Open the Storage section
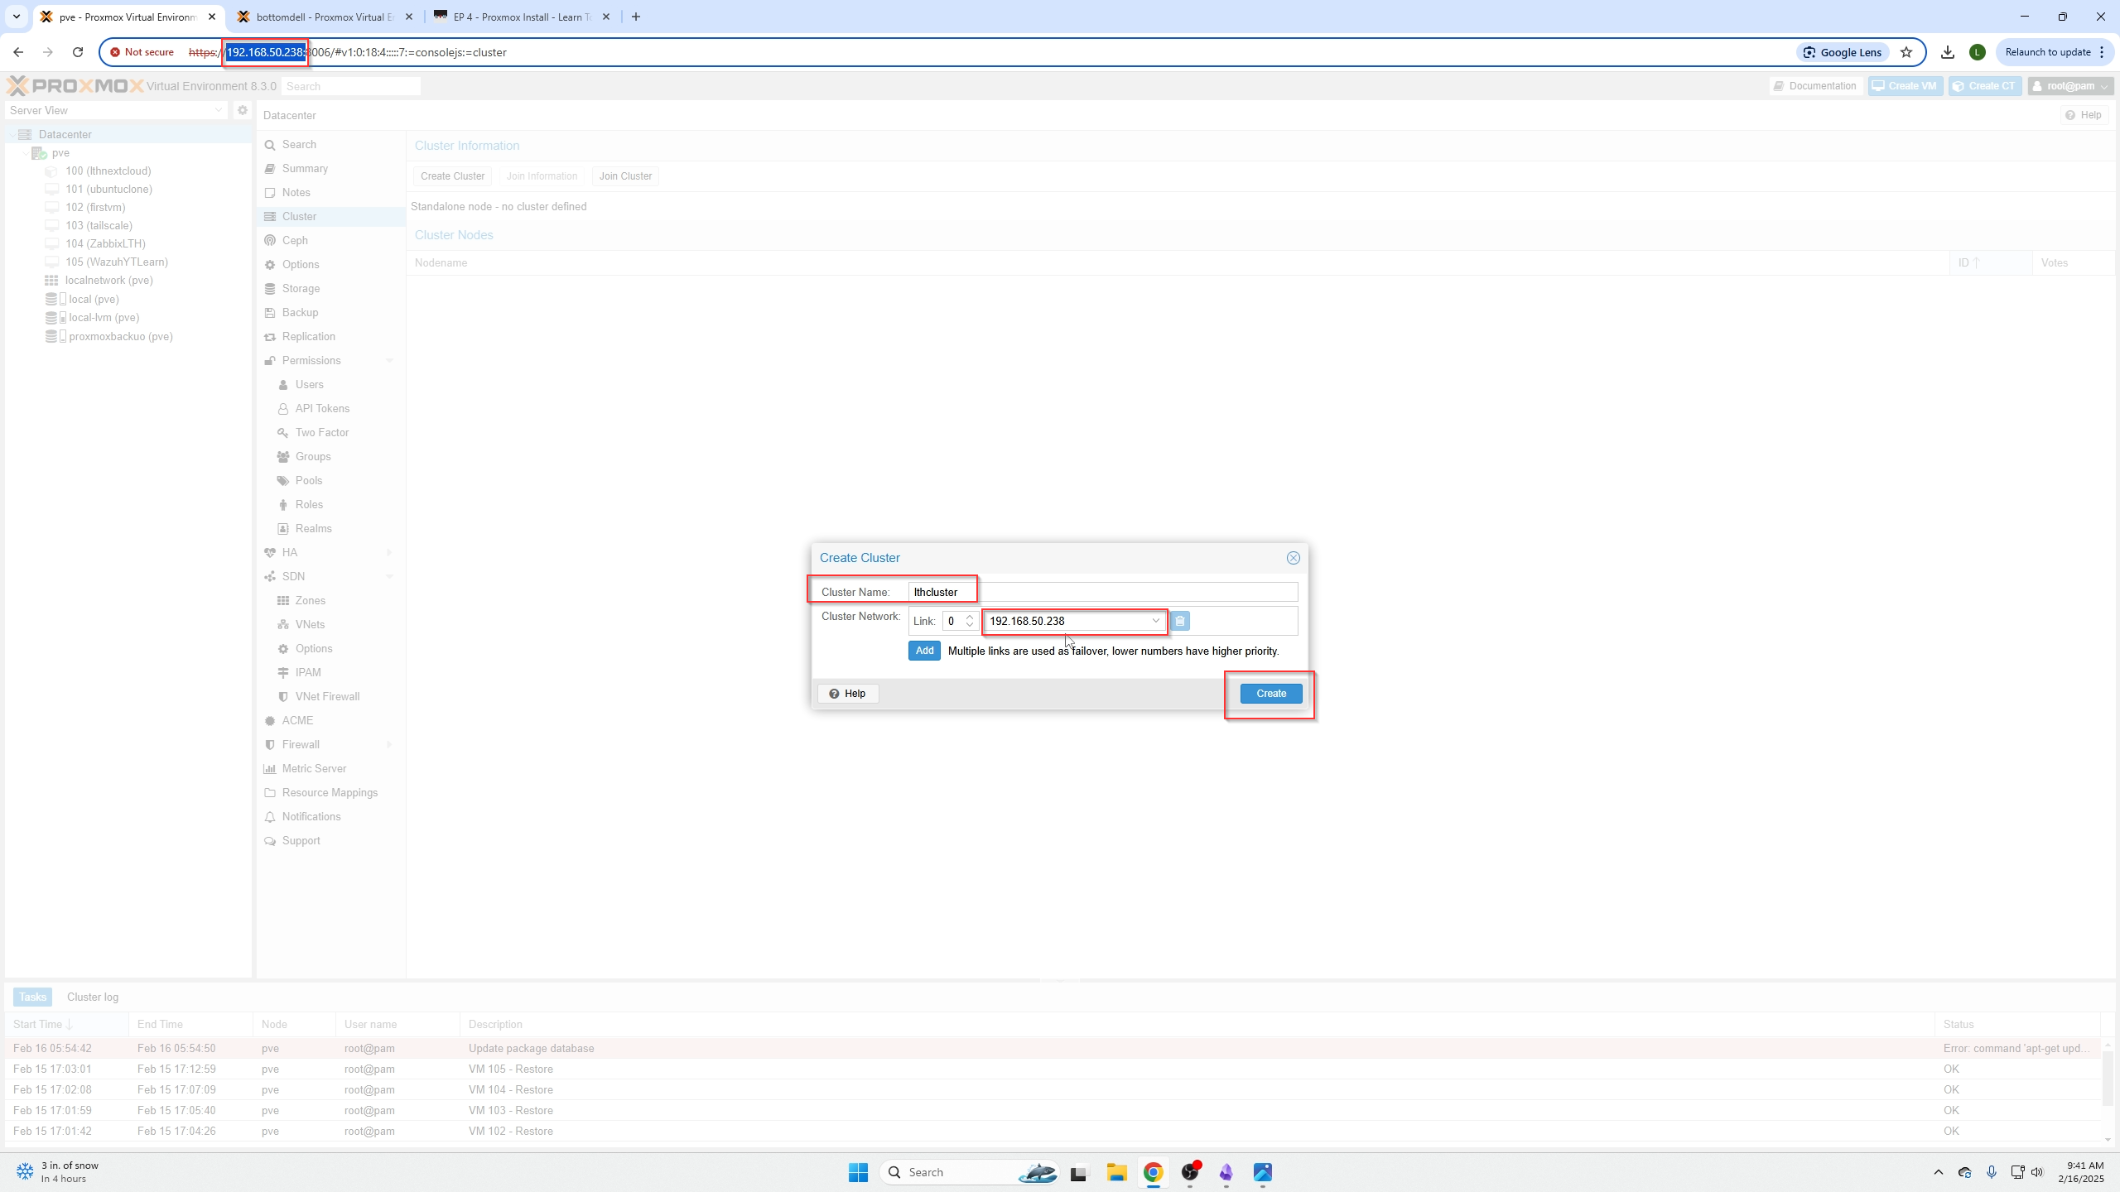Screen dimensions: 2120x1192 [x=301, y=288]
